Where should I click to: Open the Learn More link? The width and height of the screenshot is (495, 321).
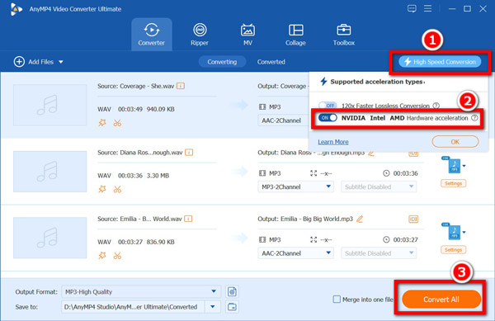[333, 142]
